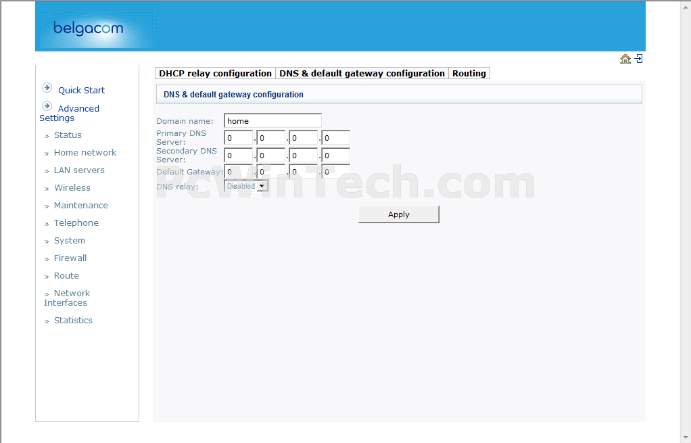Open Quick Start link

click(82, 91)
